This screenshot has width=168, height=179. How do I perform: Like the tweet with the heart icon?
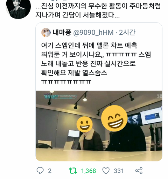106,171
